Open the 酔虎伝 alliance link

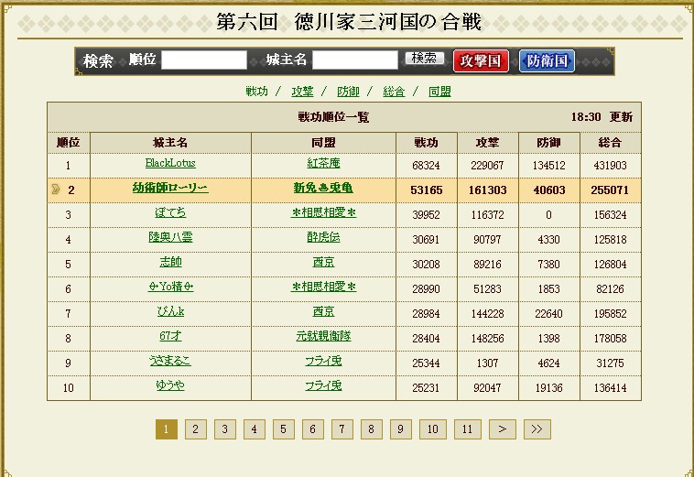[323, 237]
